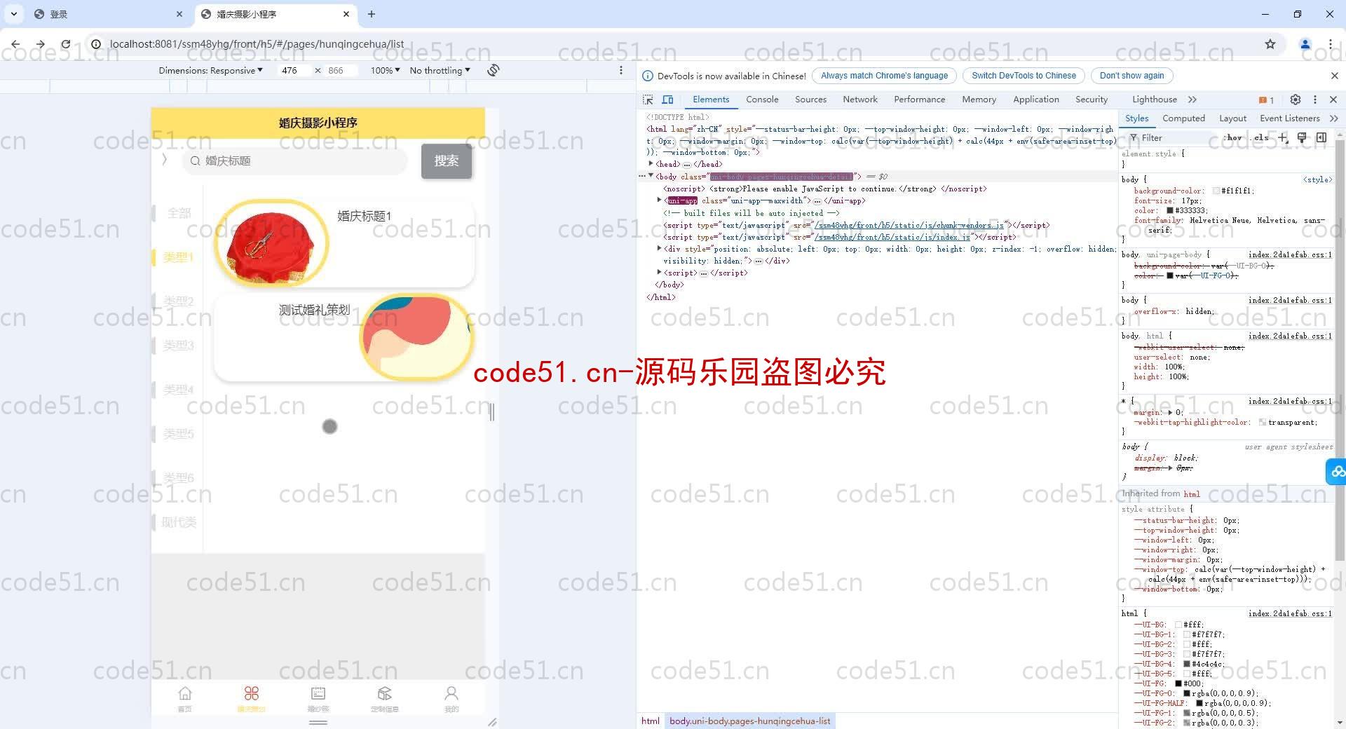The image size is (1346, 729).
Task: Expand the script element node
Action: [659, 273]
